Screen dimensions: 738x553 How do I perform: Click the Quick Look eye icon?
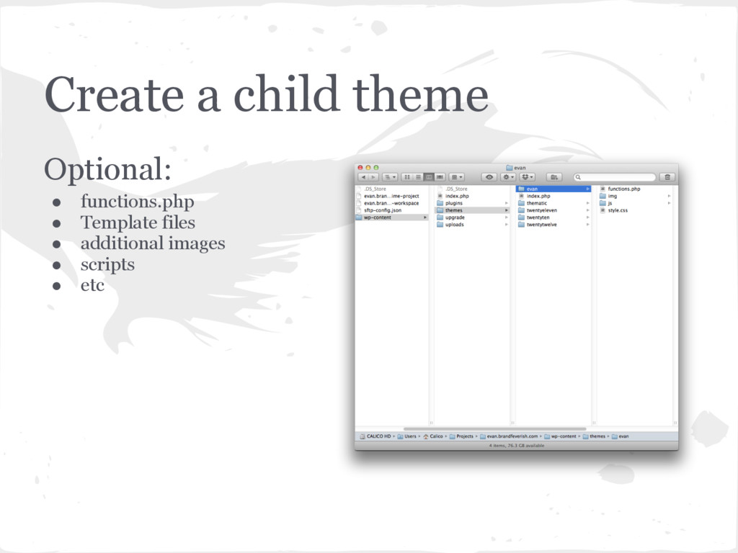pyautogui.click(x=489, y=177)
